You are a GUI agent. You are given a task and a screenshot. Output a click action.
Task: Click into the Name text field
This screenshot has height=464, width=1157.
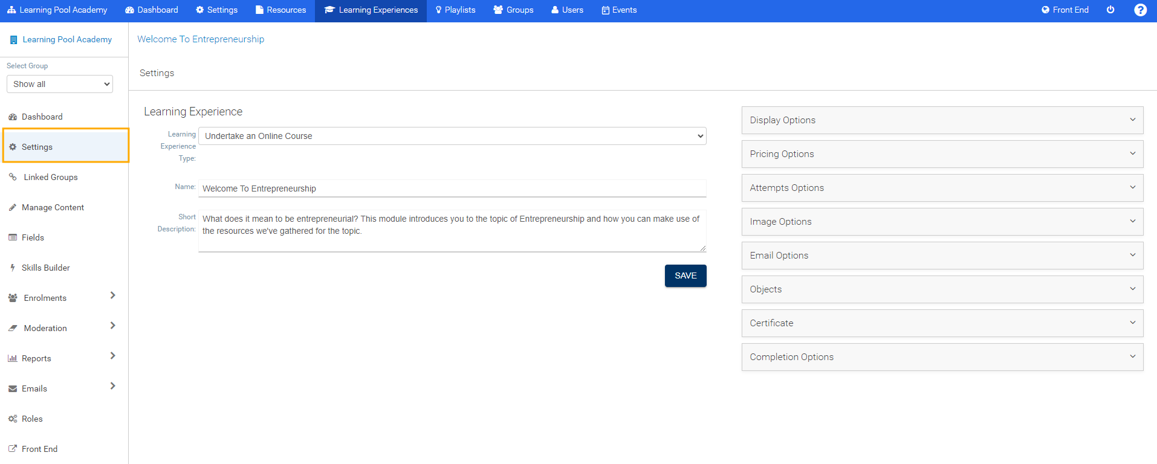tap(452, 188)
